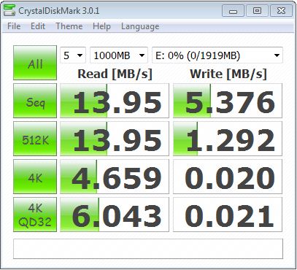Image resolution: width=297 pixels, height=270 pixels.
Task: Select the 4K read result 4.659
Action: pyautogui.click(x=115, y=177)
